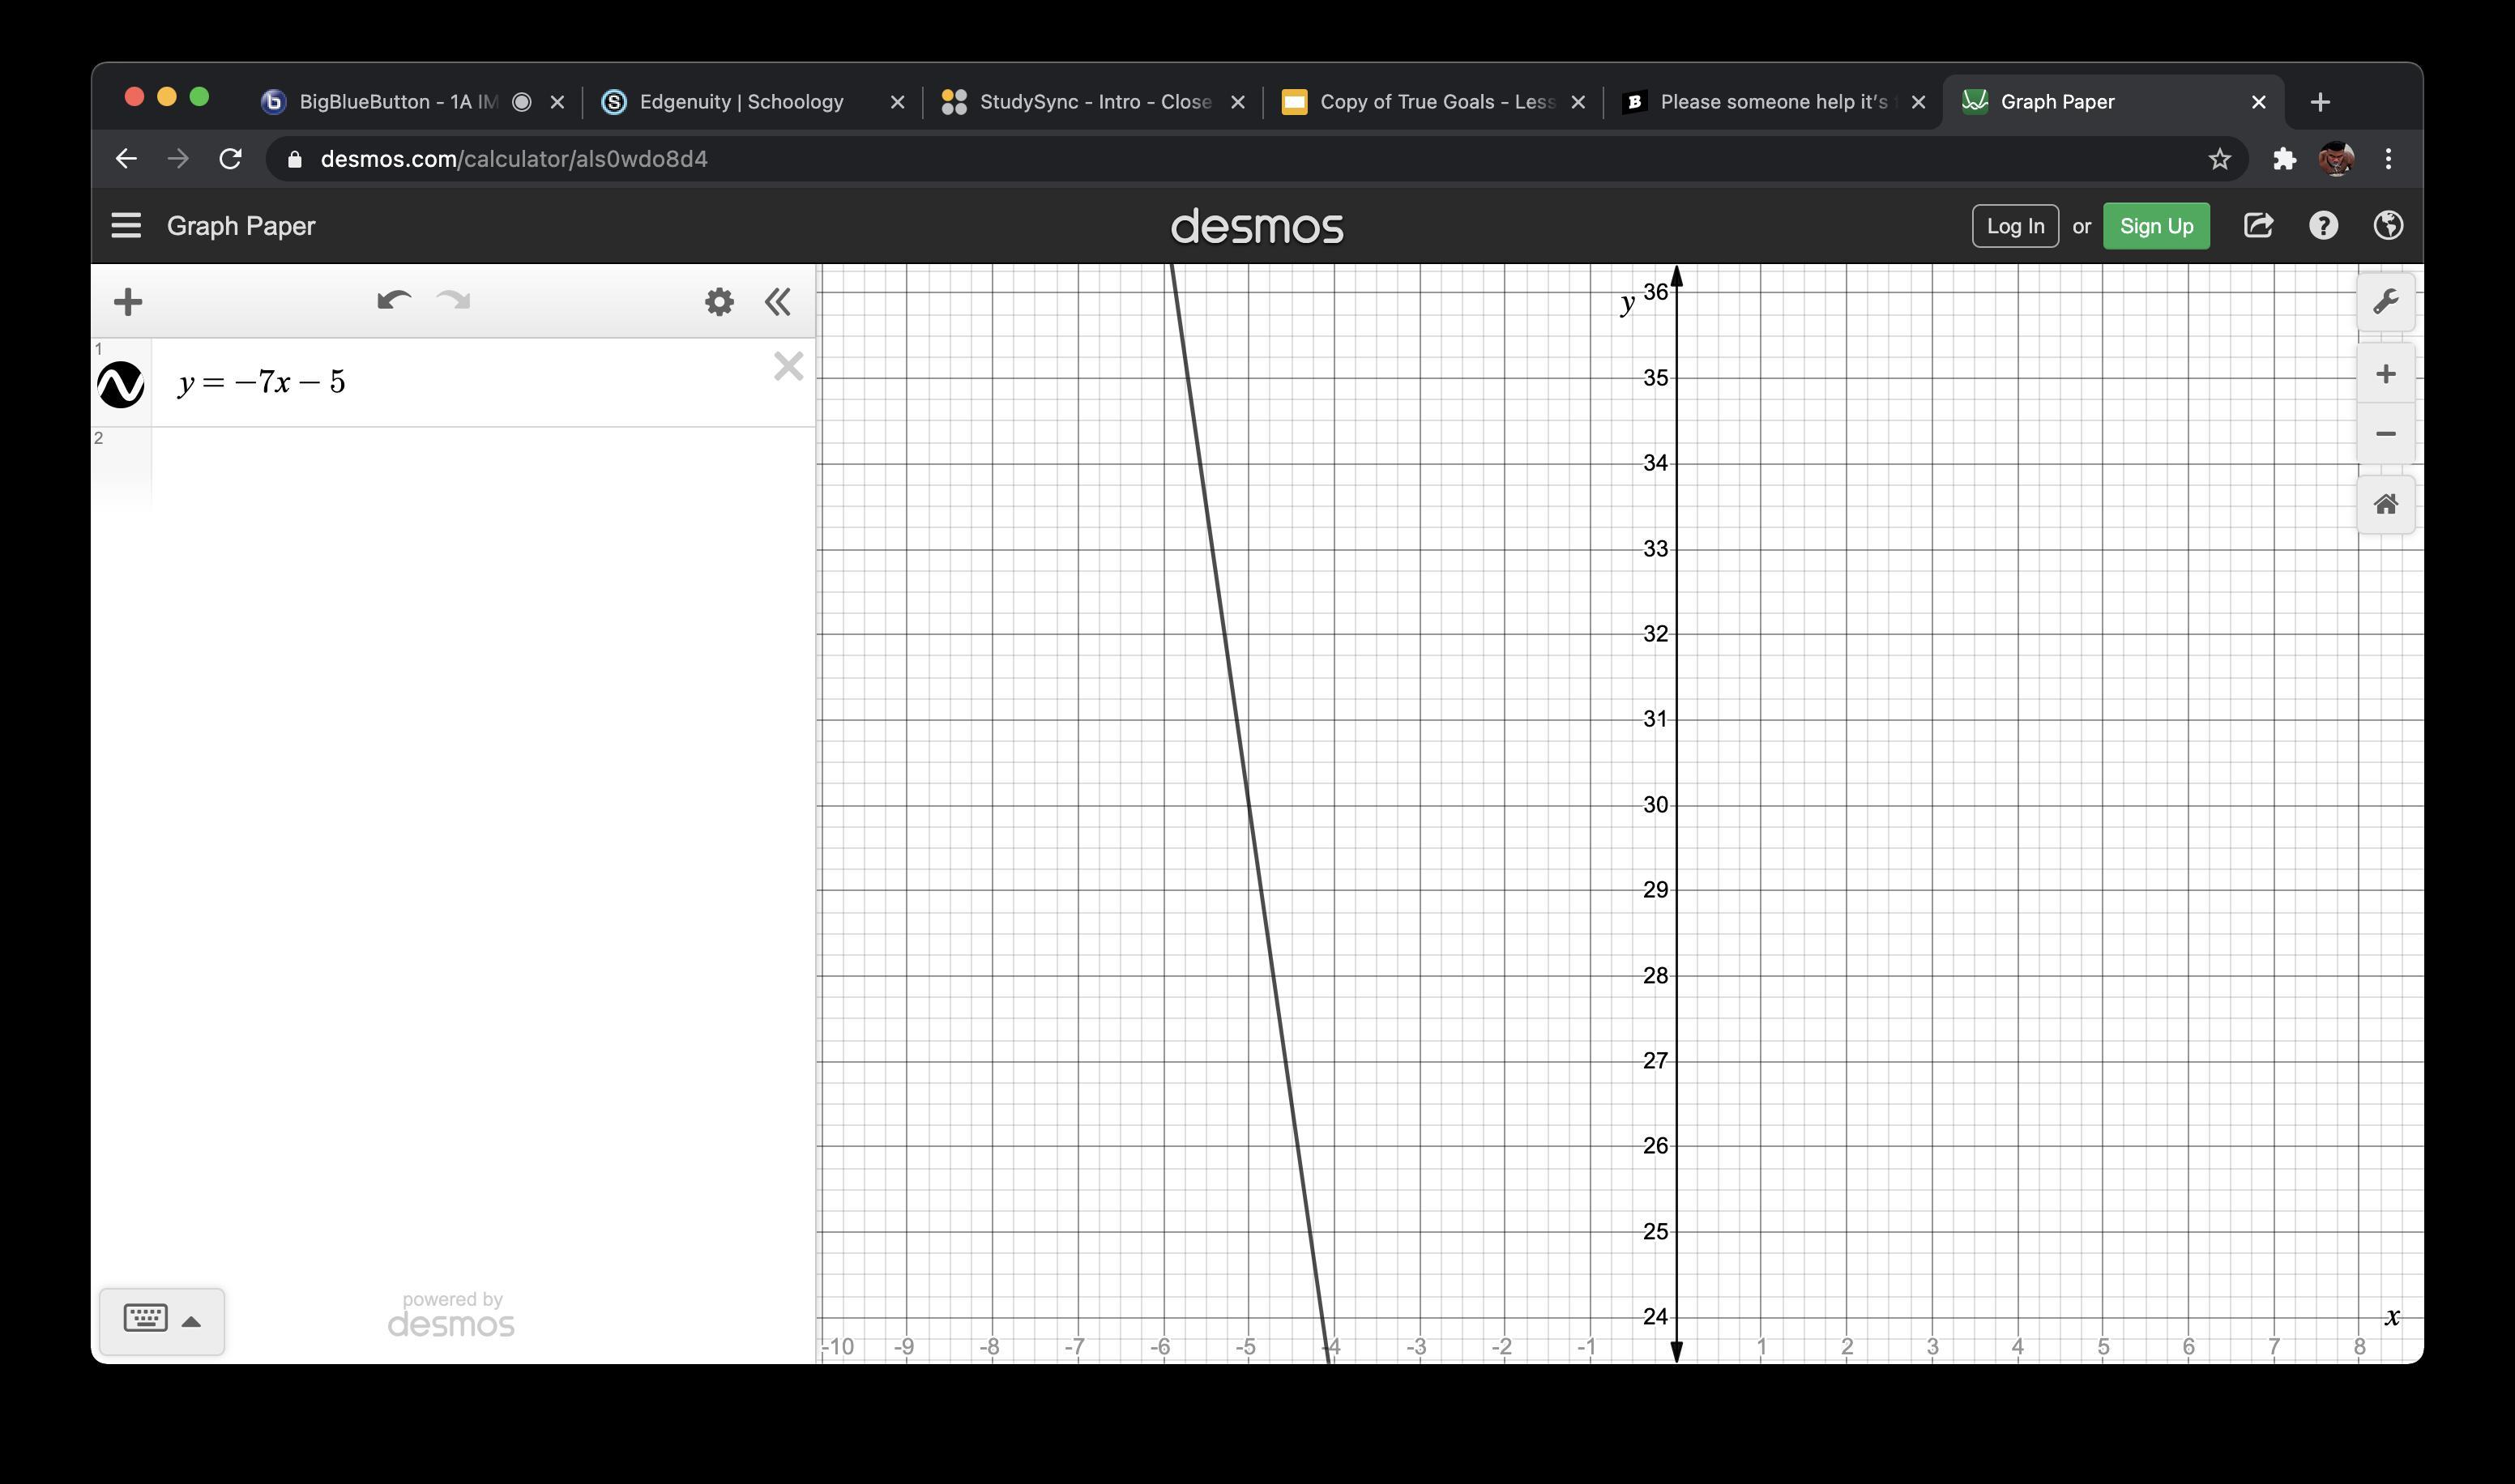This screenshot has width=2515, height=1484.
Task: Open expression list edit gear
Action: tap(719, 302)
